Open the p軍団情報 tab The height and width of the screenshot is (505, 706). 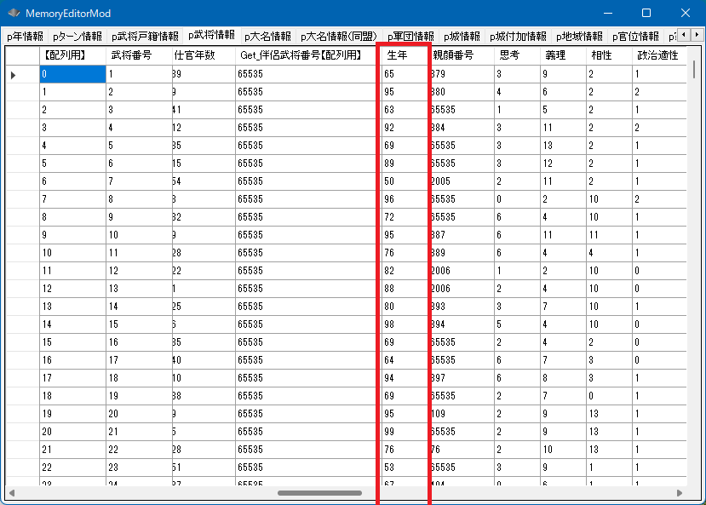(x=410, y=37)
